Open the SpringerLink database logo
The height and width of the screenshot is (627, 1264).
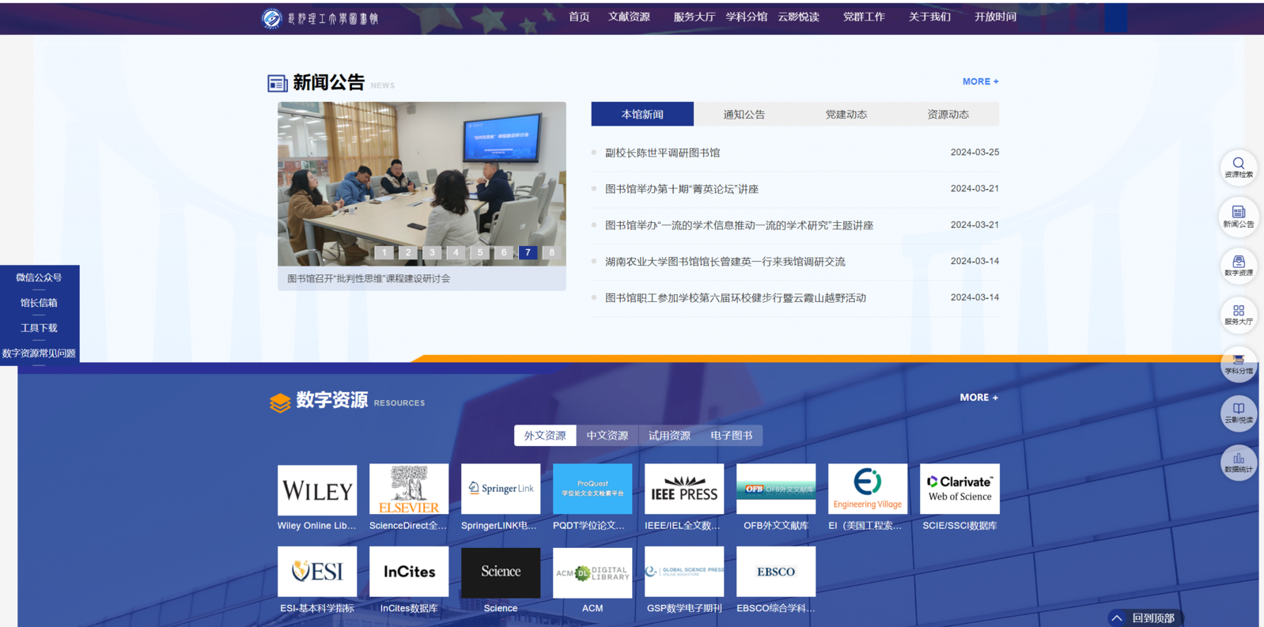(501, 489)
